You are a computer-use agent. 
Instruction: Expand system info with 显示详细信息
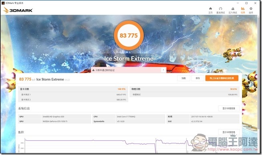[229, 108]
